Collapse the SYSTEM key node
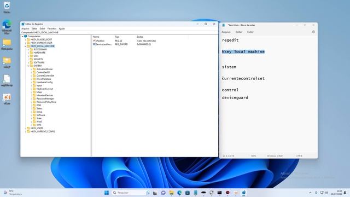 [28, 66]
